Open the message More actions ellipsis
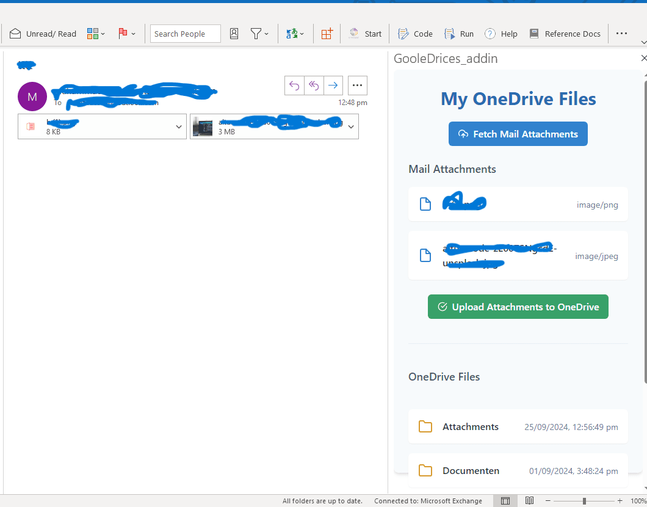The width and height of the screenshot is (647, 507). [x=357, y=86]
